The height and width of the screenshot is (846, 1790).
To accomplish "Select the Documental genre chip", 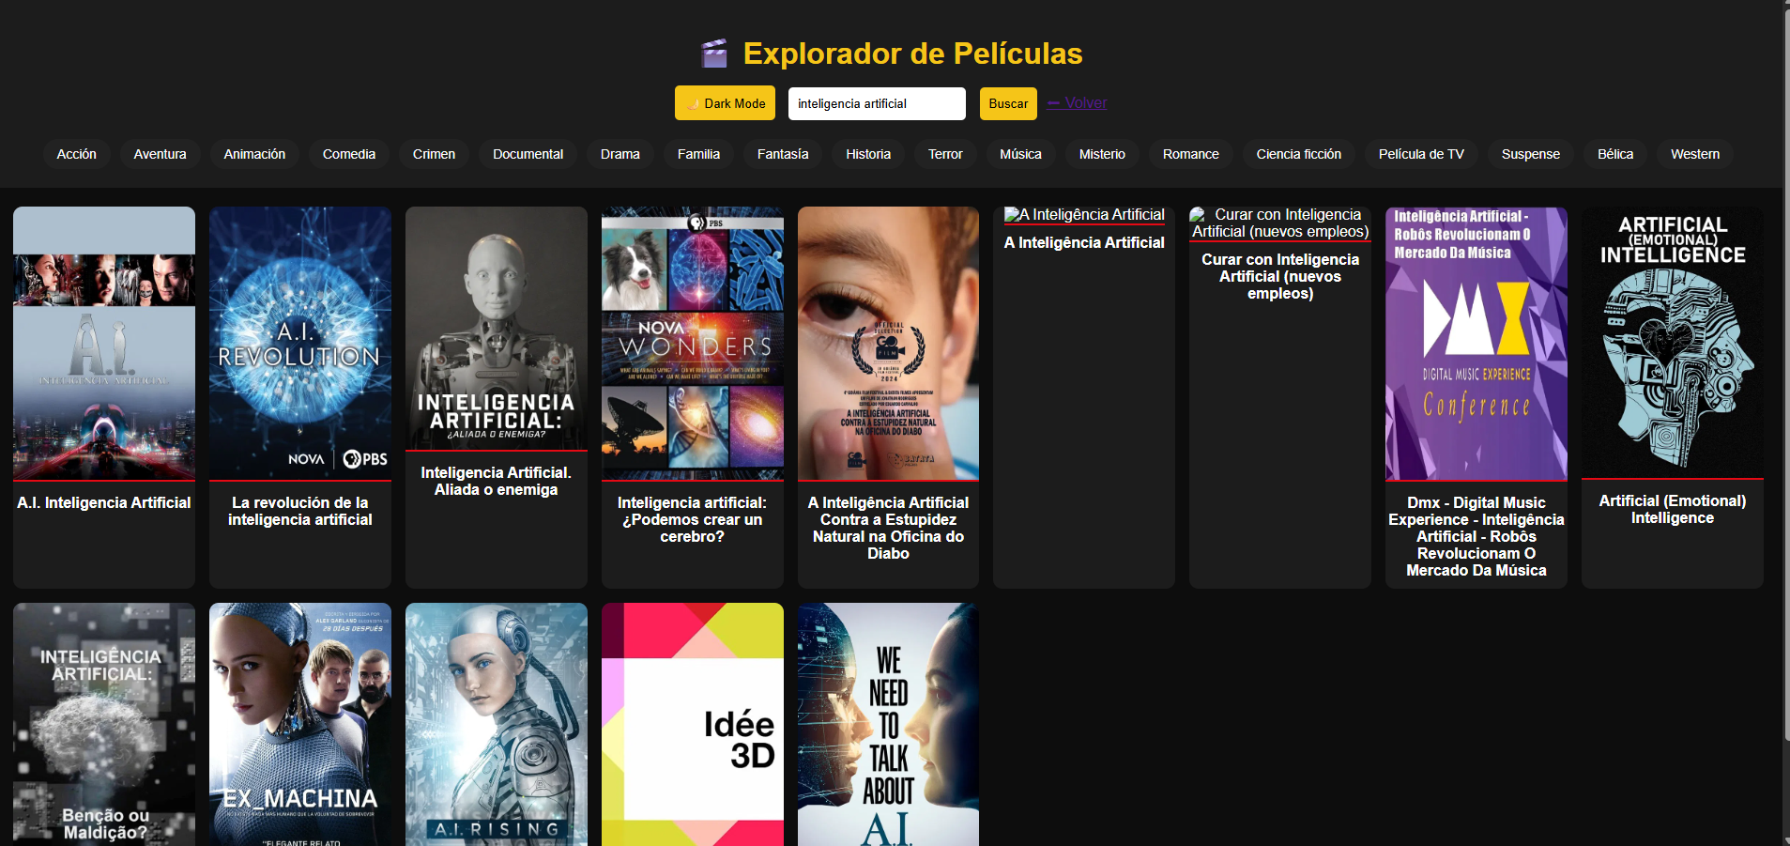I will (528, 154).
